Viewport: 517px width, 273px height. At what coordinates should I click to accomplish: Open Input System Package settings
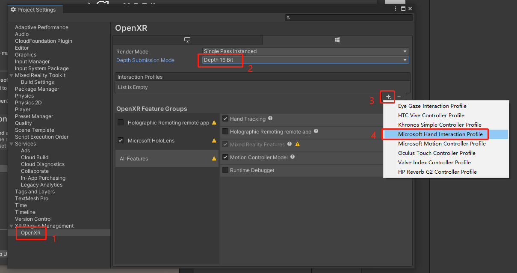coord(42,68)
